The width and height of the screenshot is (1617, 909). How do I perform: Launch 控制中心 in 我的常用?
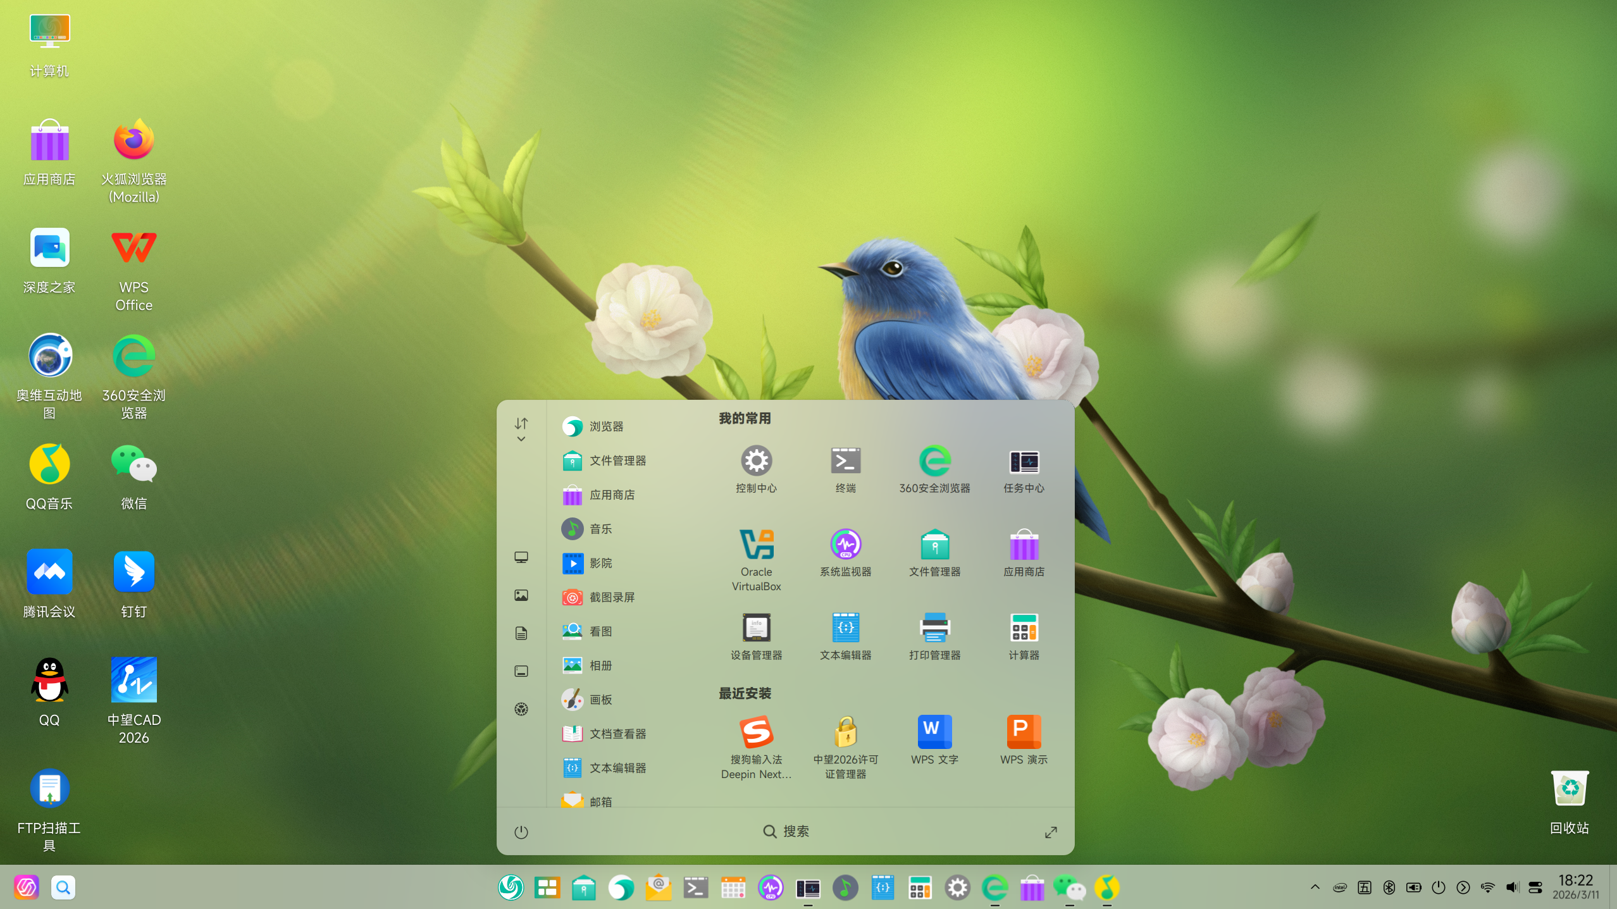tap(756, 461)
